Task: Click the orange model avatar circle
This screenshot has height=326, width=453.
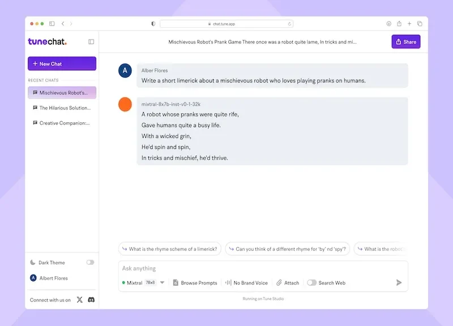Action: click(x=125, y=104)
